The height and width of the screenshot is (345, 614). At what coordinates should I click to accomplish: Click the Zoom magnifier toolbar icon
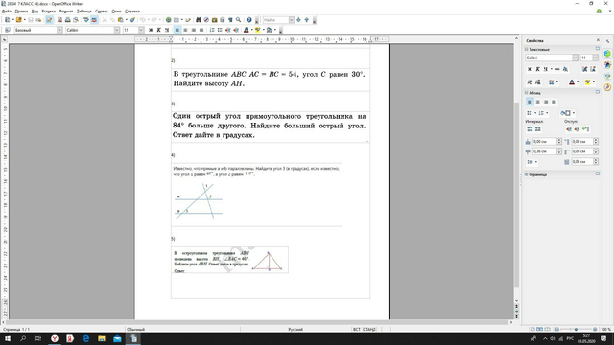coord(238,20)
